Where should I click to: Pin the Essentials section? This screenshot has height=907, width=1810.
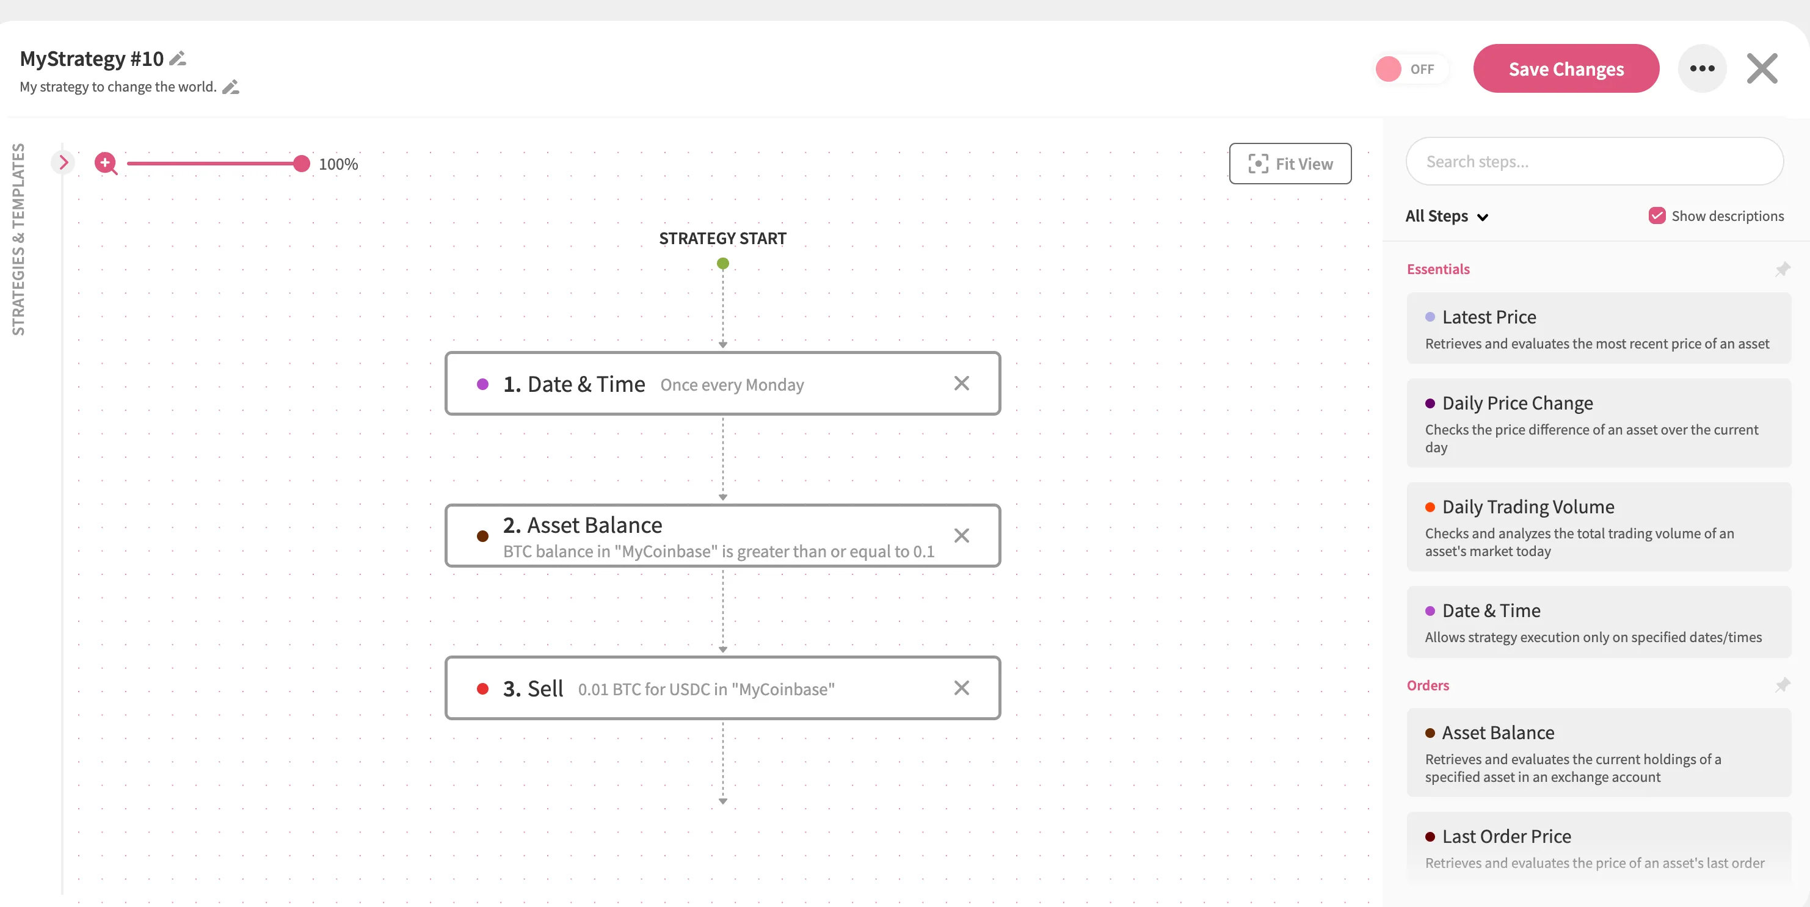1783,269
